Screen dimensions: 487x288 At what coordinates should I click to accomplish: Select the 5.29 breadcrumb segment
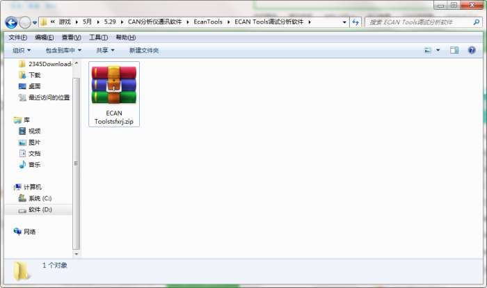(x=110, y=22)
